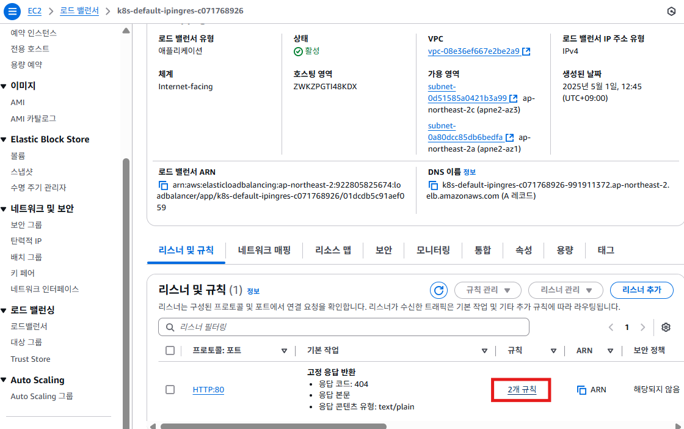Switch to the 용량 tab
This screenshot has width=684, height=429.
point(564,251)
